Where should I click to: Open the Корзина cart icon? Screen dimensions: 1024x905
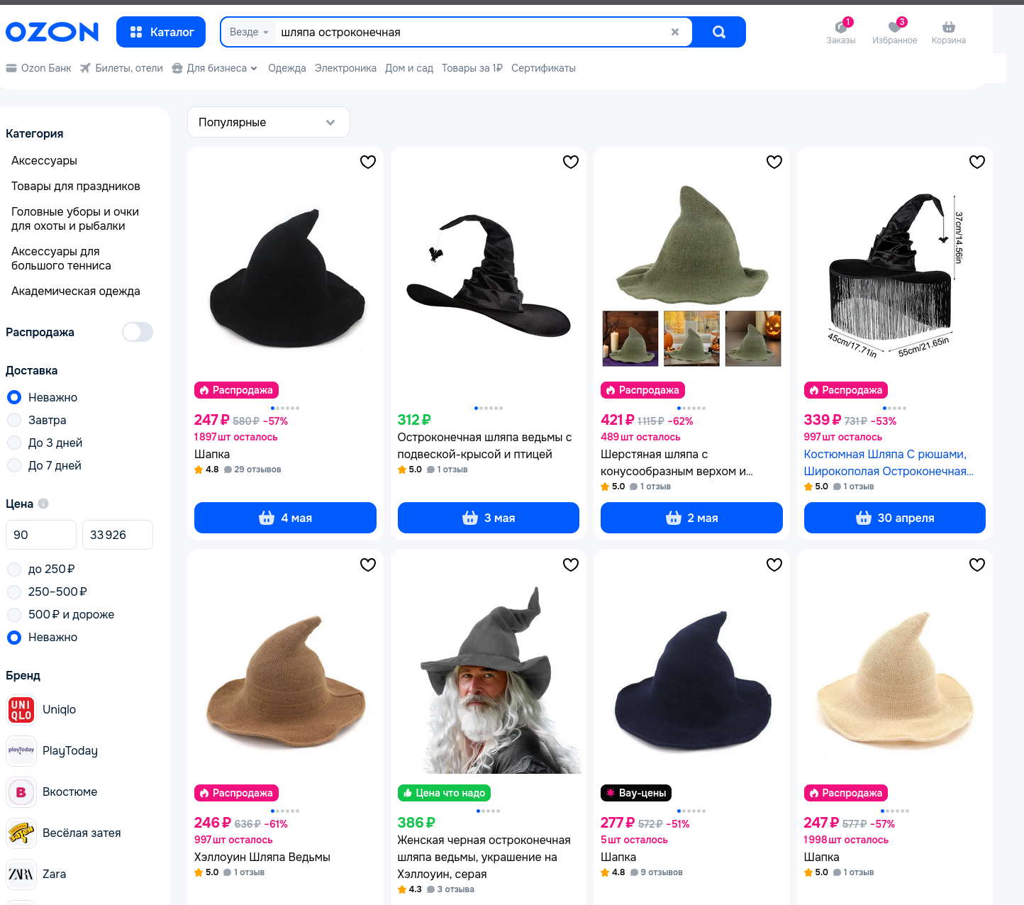click(x=949, y=32)
